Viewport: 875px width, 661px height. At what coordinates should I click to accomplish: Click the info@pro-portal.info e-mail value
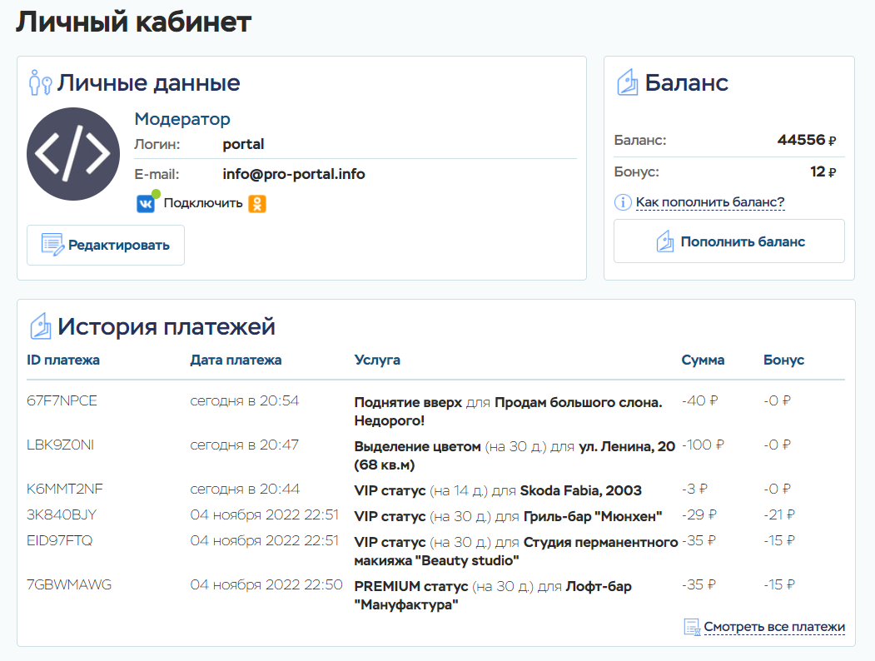(294, 174)
